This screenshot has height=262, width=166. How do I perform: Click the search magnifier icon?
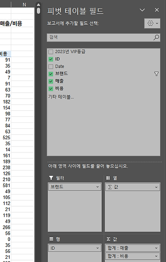click(x=156, y=37)
